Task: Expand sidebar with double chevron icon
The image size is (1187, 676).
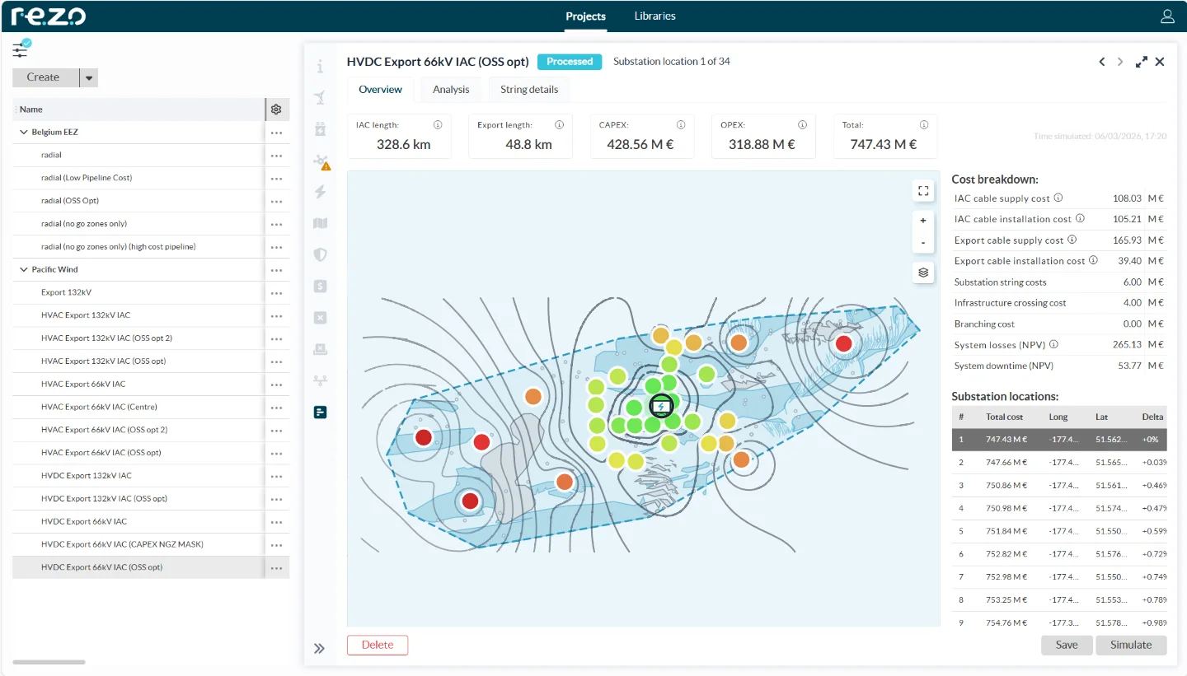Action: [x=320, y=649]
